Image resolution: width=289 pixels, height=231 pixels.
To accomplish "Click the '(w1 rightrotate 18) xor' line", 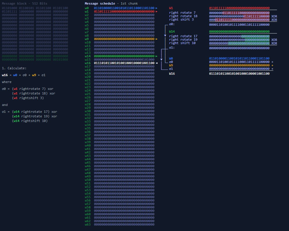I will [33, 93].
